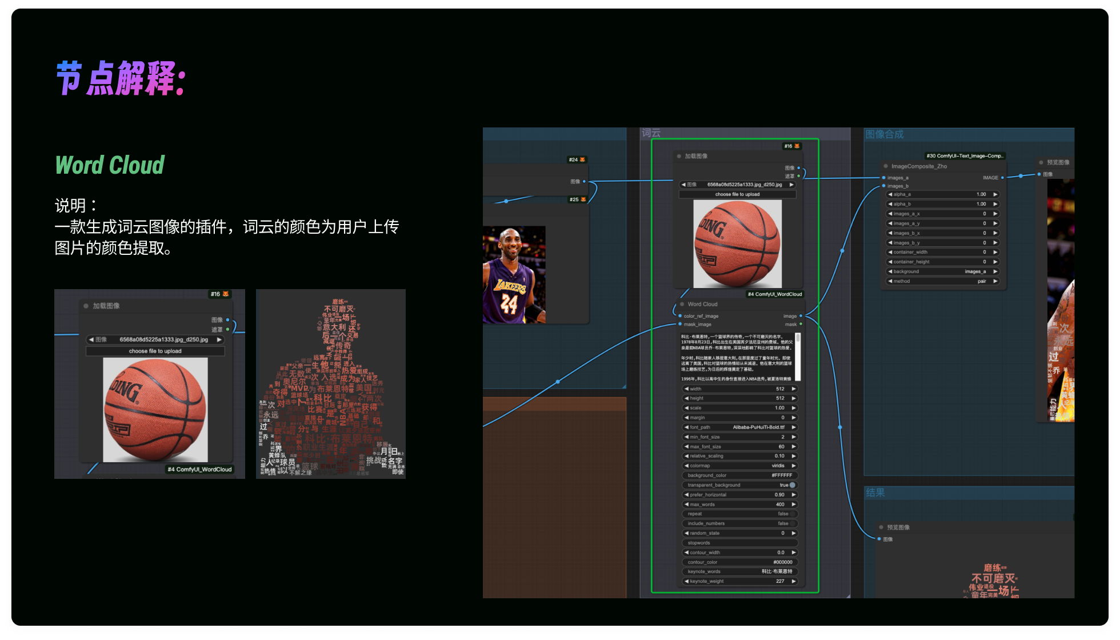1120x640 pixels.
Task: Increase margin value with right arrow
Action: click(x=793, y=418)
